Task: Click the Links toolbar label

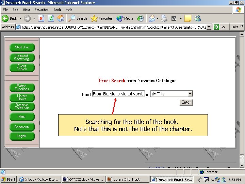Action: tap(235, 27)
